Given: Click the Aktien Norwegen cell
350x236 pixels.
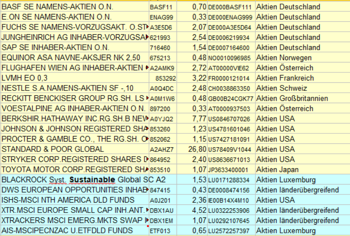Looking at the screenshot, I should (x=302, y=58).
